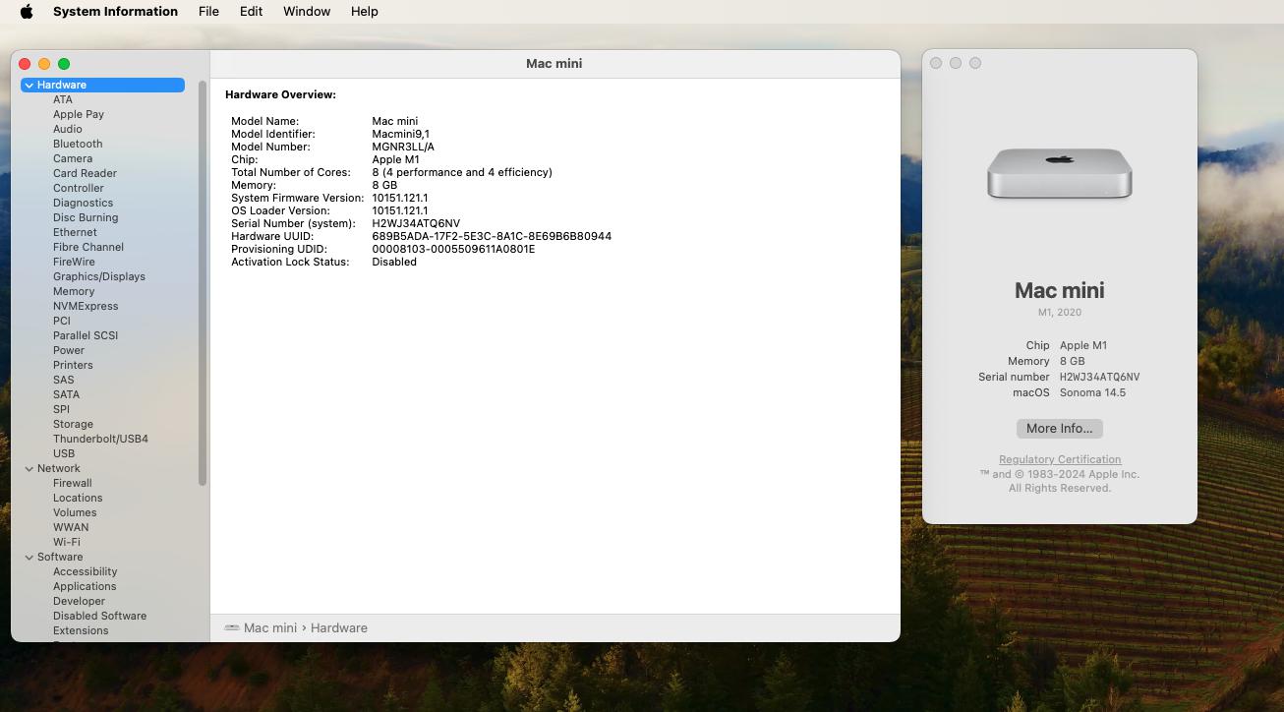This screenshot has height=712, width=1284.
Task: Select Accessibility under Software
Action: (86, 571)
